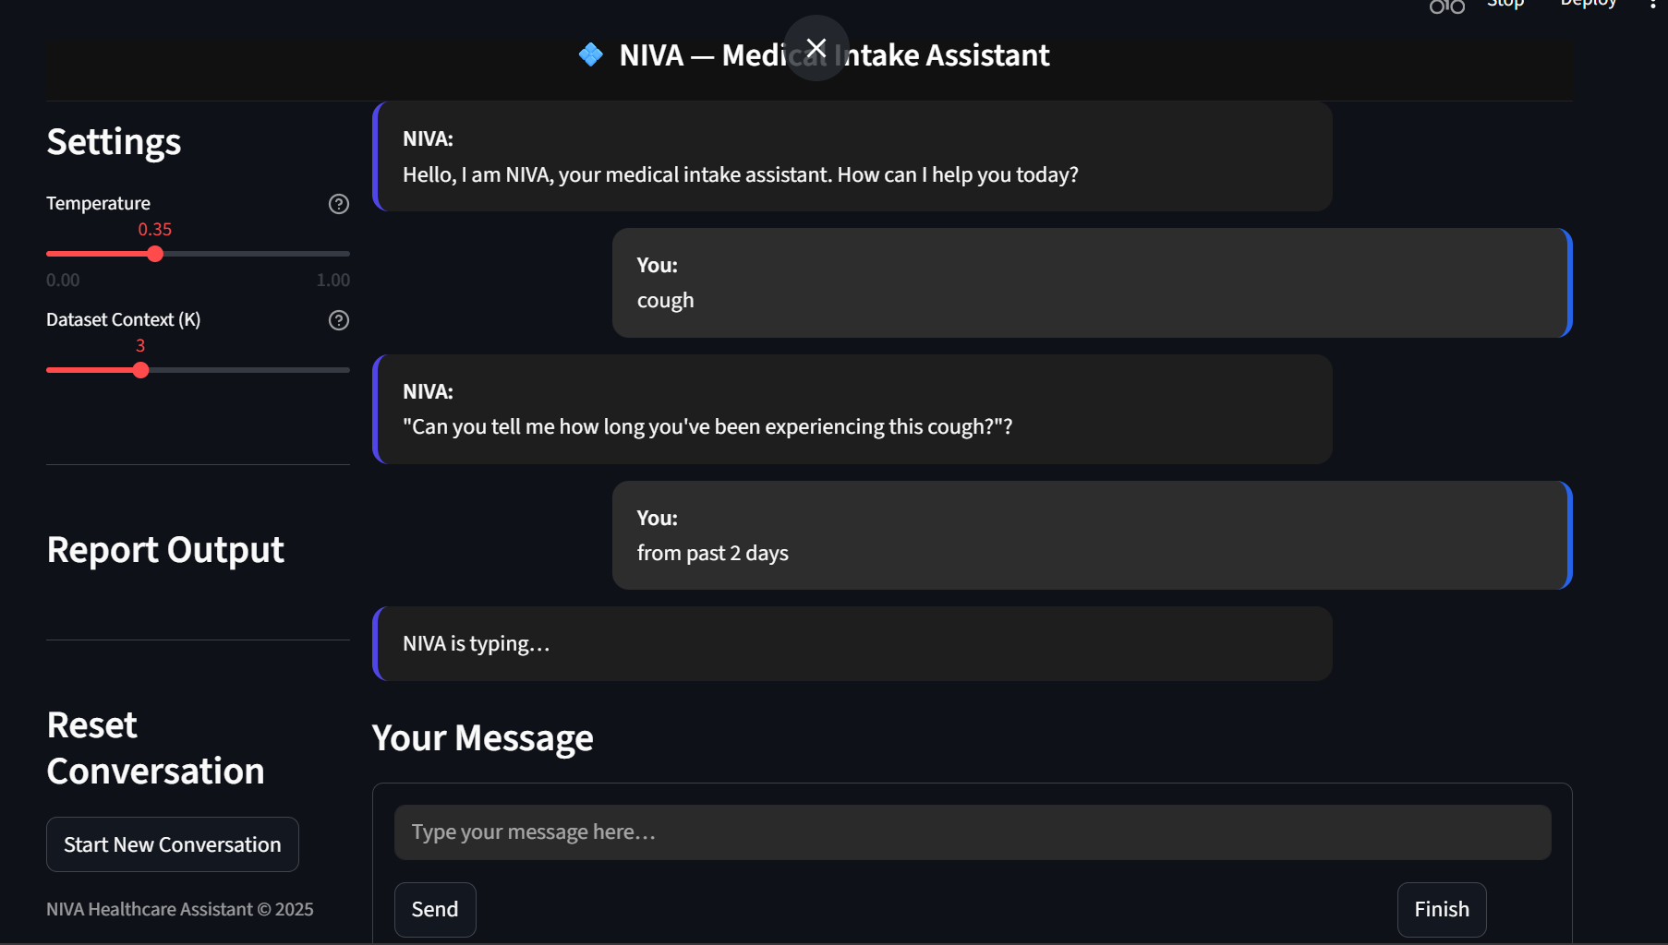Open the three-dot main menu
This screenshot has width=1668, height=945.
click(x=1652, y=5)
